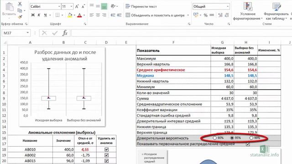Apply thousands separator 000 format
Viewport: 292px width, 164px height.
click(212, 15)
